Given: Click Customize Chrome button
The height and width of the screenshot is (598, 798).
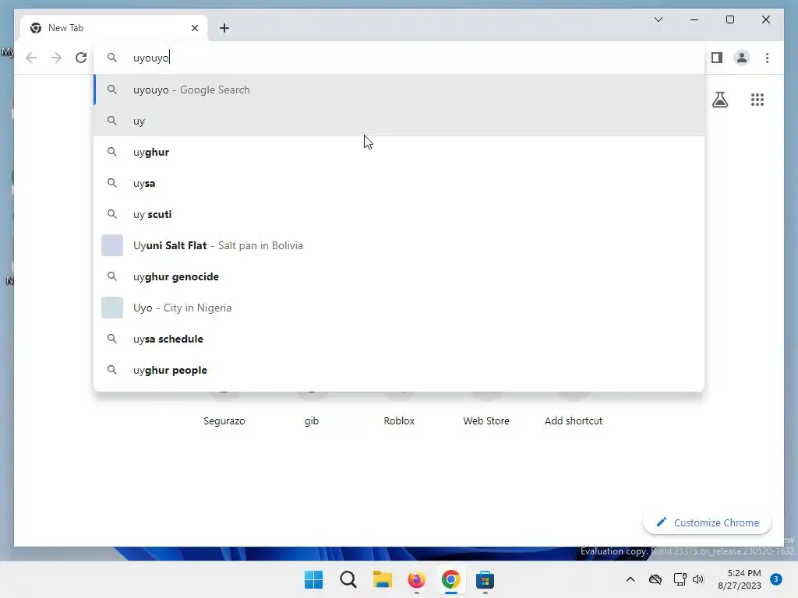Looking at the screenshot, I should click(707, 522).
